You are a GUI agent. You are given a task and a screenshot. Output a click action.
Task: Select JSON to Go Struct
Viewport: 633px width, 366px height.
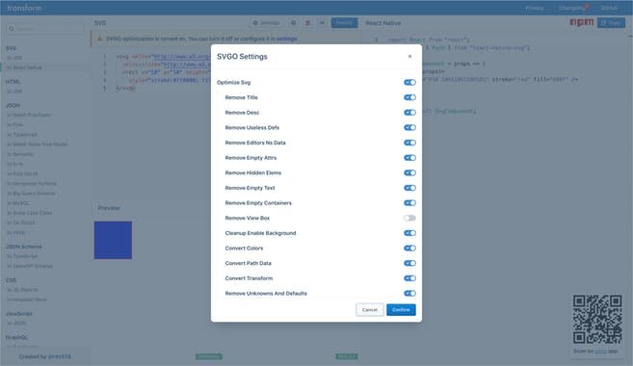[x=21, y=222]
